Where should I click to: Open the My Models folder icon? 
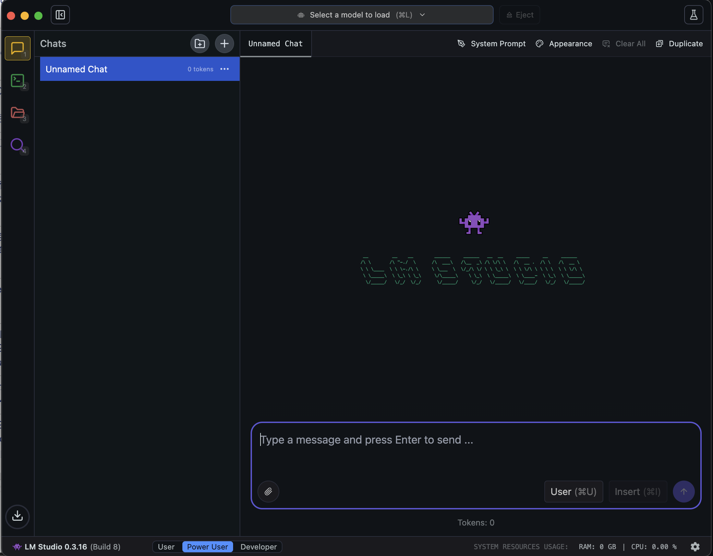pos(17,113)
